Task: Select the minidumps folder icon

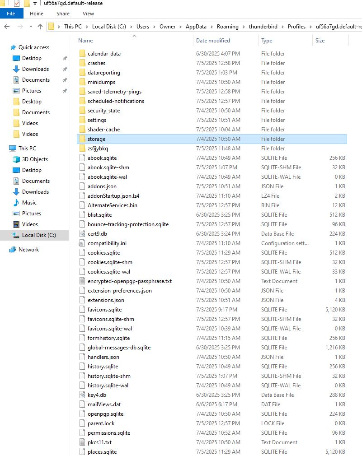Action: (x=82, y=82)
